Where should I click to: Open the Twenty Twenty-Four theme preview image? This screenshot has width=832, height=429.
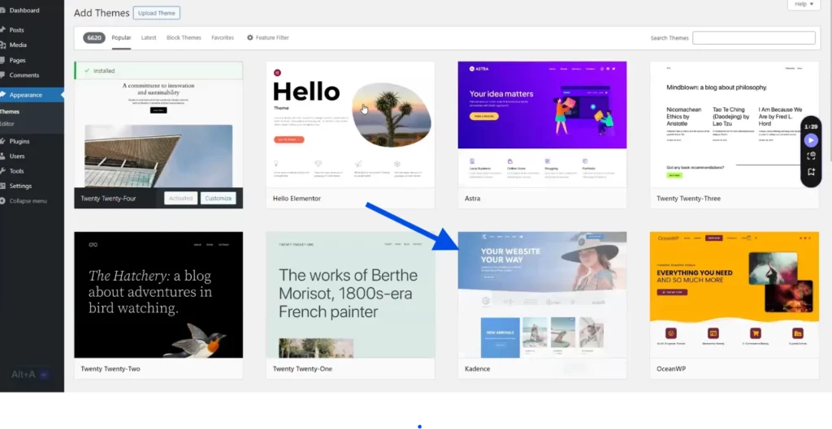(158, 134)
